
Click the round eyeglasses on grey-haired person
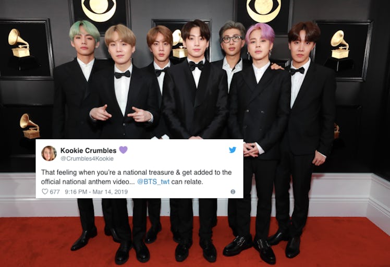(x=231, y=39)
